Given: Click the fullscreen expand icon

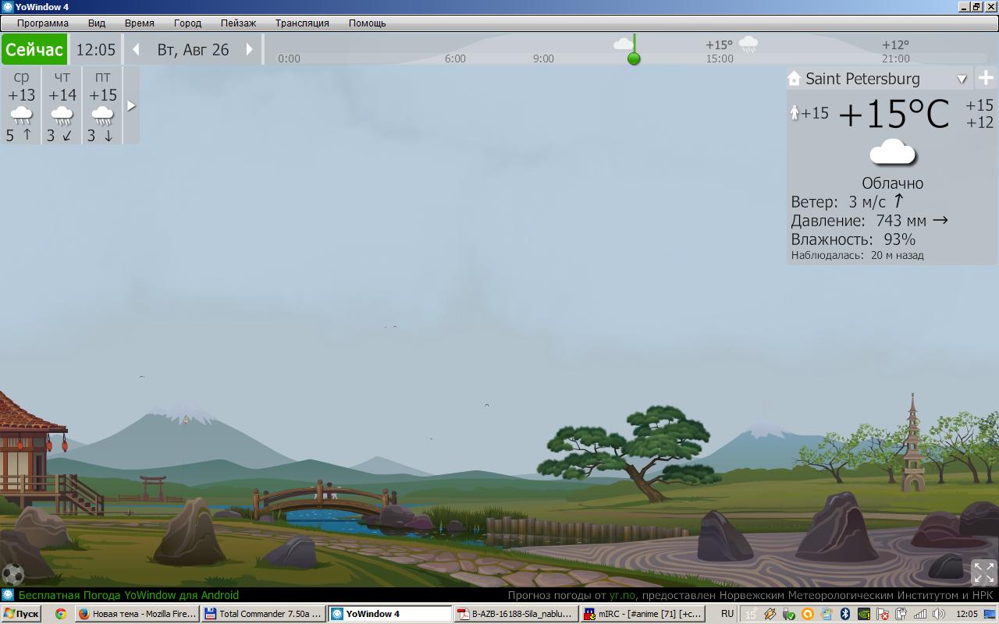Looking at the screenshot, I should click(983, 573).
